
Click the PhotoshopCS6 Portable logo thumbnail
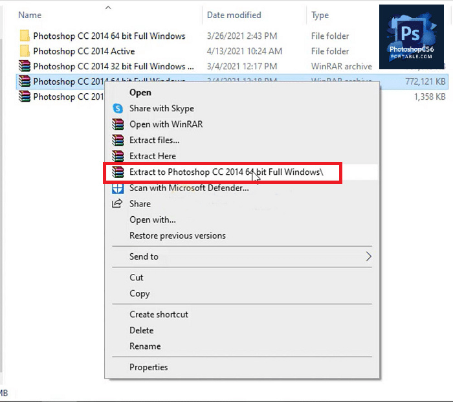coord(412,37)
